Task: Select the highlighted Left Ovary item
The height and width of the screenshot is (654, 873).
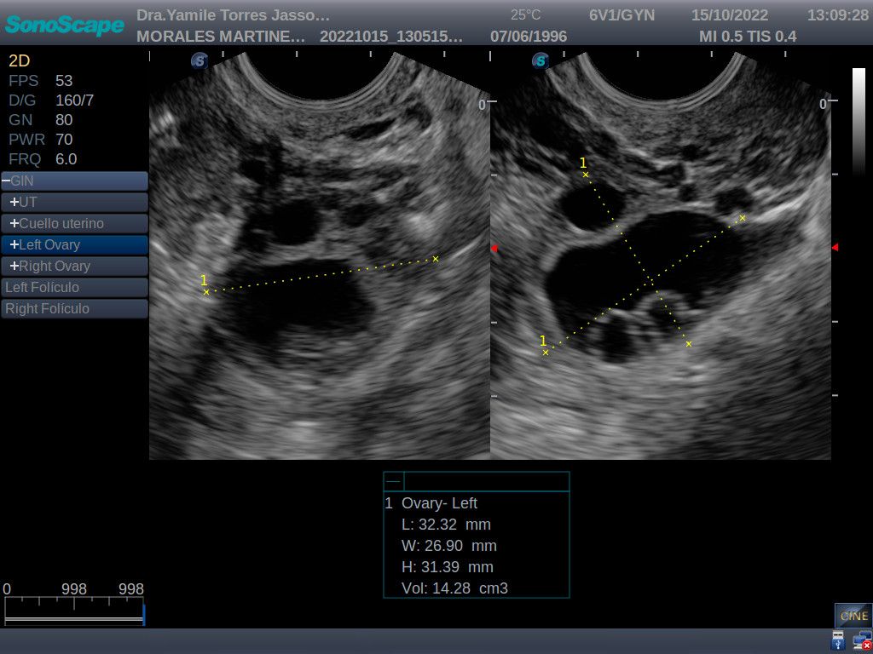Action: click(74, 245)
